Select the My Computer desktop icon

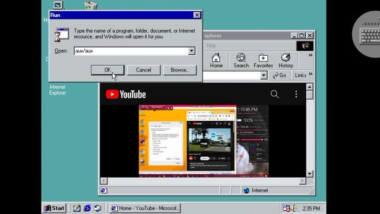pyautogui.click(x=58, y=5)
